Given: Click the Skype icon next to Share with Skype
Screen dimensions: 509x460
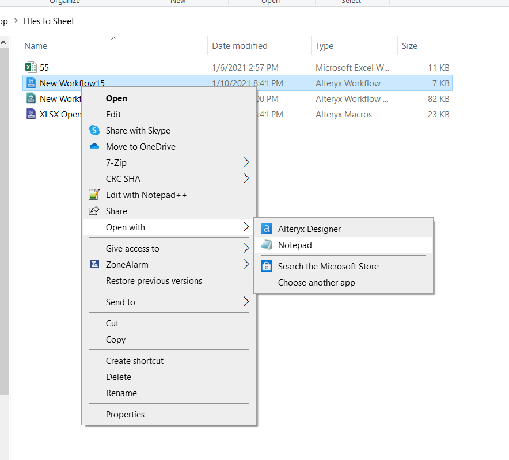Looking at the screenshot, I should click(94, 131).
